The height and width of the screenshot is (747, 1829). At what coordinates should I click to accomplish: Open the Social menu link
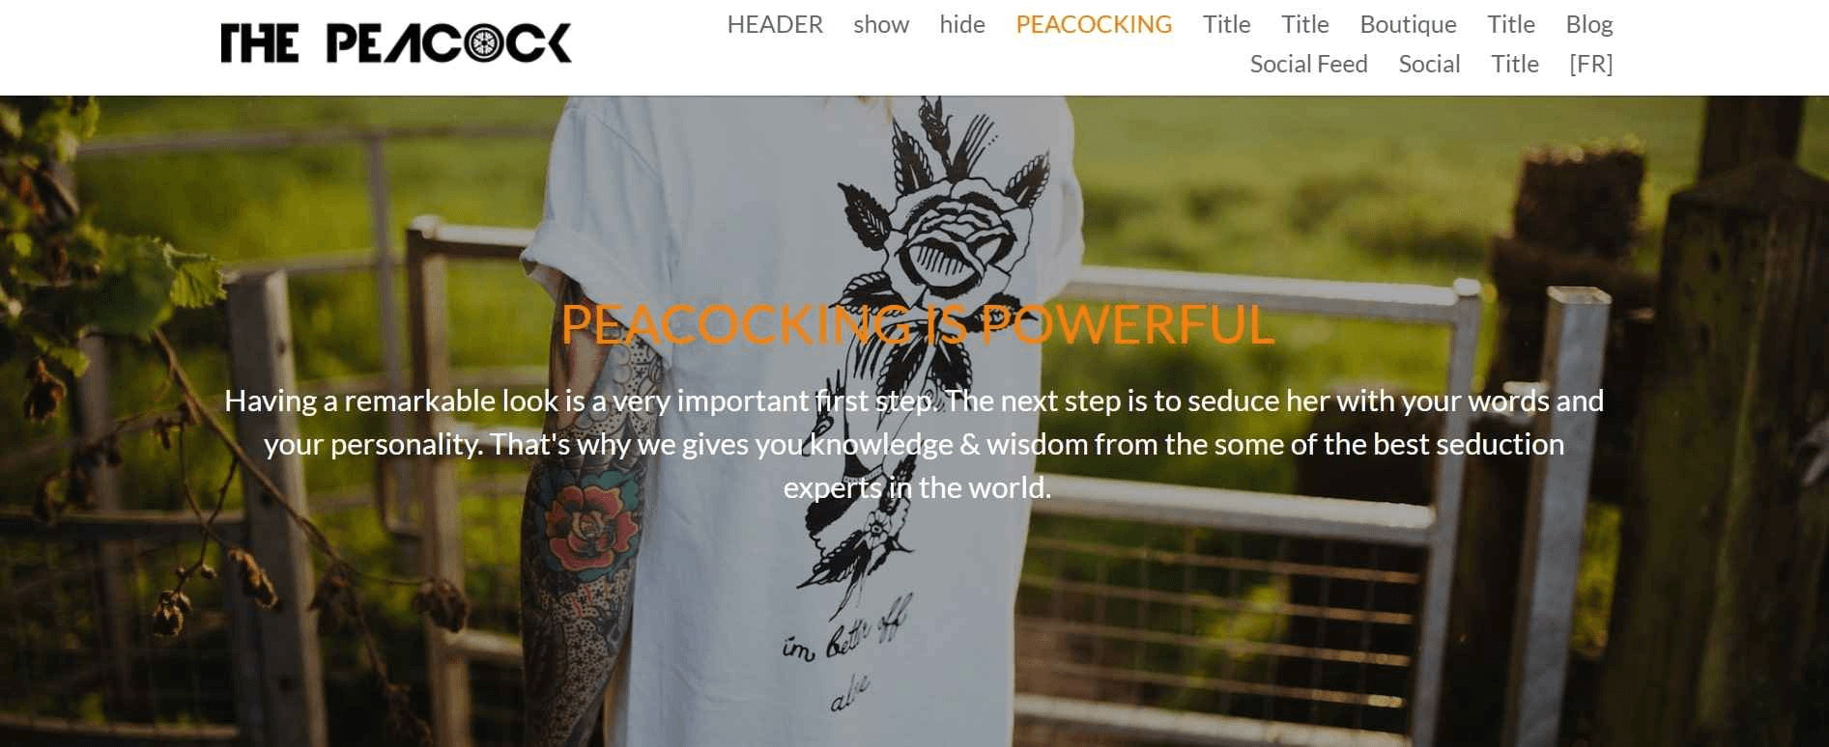1429,64
